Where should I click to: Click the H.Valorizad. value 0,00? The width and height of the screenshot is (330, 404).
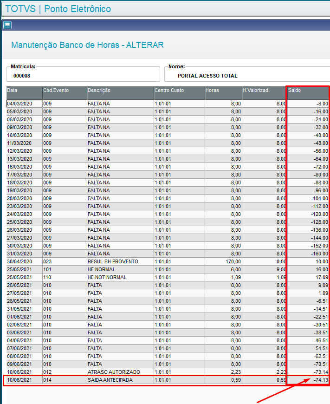point(281,261)
